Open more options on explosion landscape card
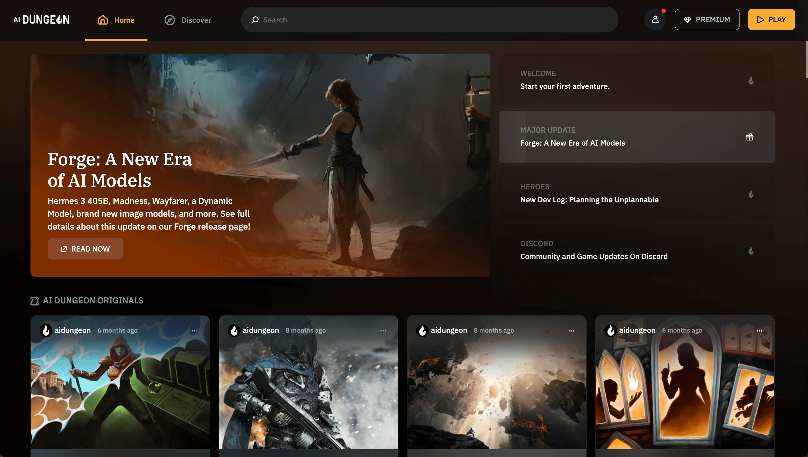Screen dimensions: 808x457 [x=571, y=330]
